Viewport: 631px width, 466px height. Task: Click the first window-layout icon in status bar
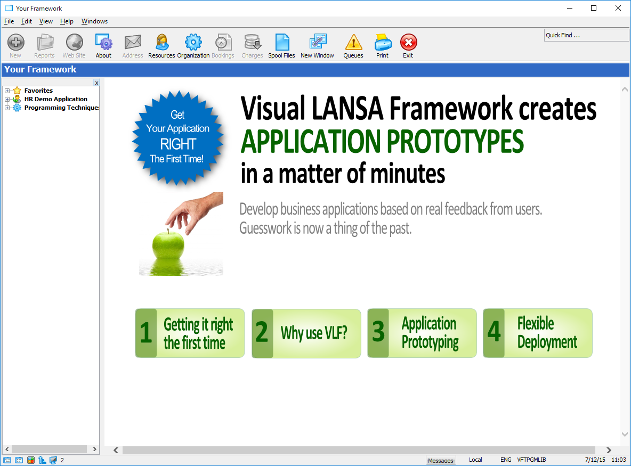tap(7, 460)
